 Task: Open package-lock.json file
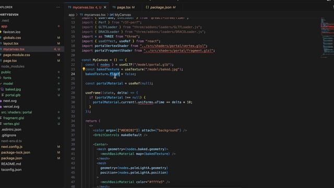[16, 152]
